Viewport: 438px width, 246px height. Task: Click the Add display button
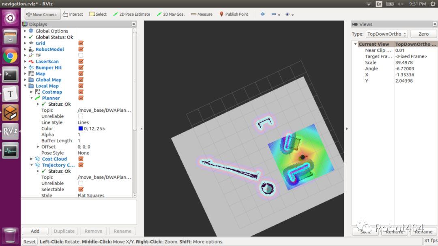[x=35, y=231]
